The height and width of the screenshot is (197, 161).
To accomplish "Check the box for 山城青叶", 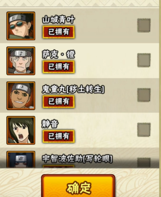I will click(144, 25).
